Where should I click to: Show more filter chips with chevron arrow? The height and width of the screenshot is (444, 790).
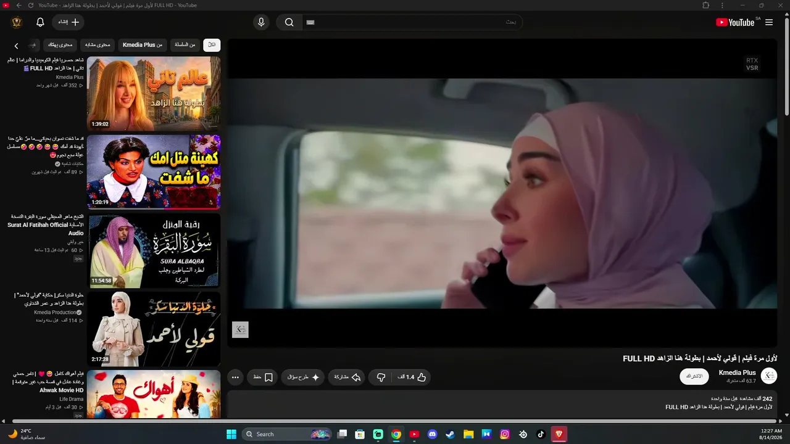(17, 46)
